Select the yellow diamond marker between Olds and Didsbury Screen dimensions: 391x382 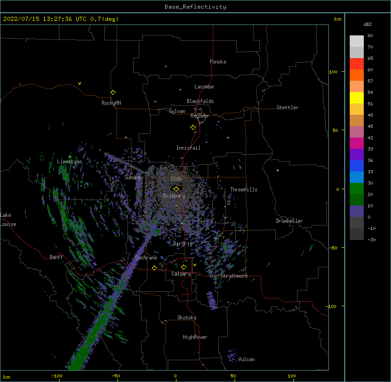point(176,189)
